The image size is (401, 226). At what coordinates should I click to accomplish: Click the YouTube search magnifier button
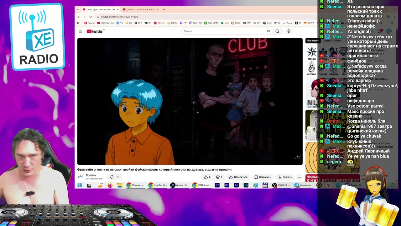click(277, 31)
